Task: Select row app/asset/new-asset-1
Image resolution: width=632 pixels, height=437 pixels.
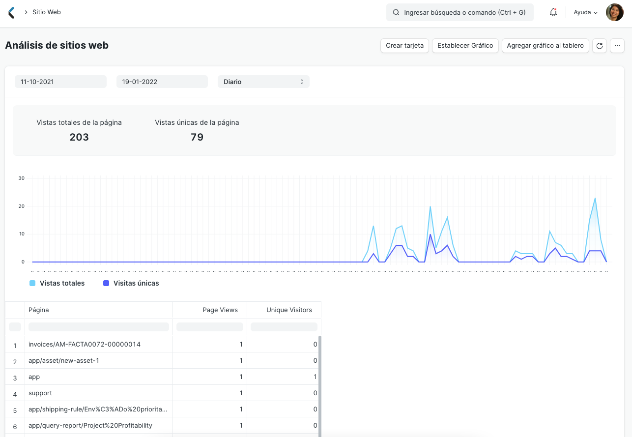Action: coord(163,361)
